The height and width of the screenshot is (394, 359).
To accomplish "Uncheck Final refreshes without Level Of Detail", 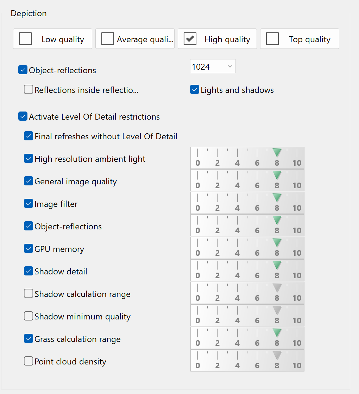I will click(28, 136).
